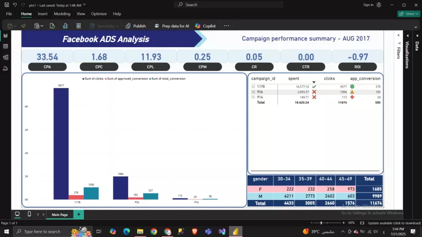The height and width of the screenshot is (237, 422).
Task: Open the Windows Start menu
Action: 6,232
